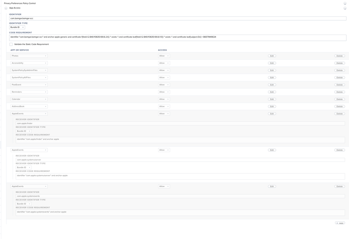
Task: Click the com.apple.finder receiver identifier field
Action: (x=180, y=123)
